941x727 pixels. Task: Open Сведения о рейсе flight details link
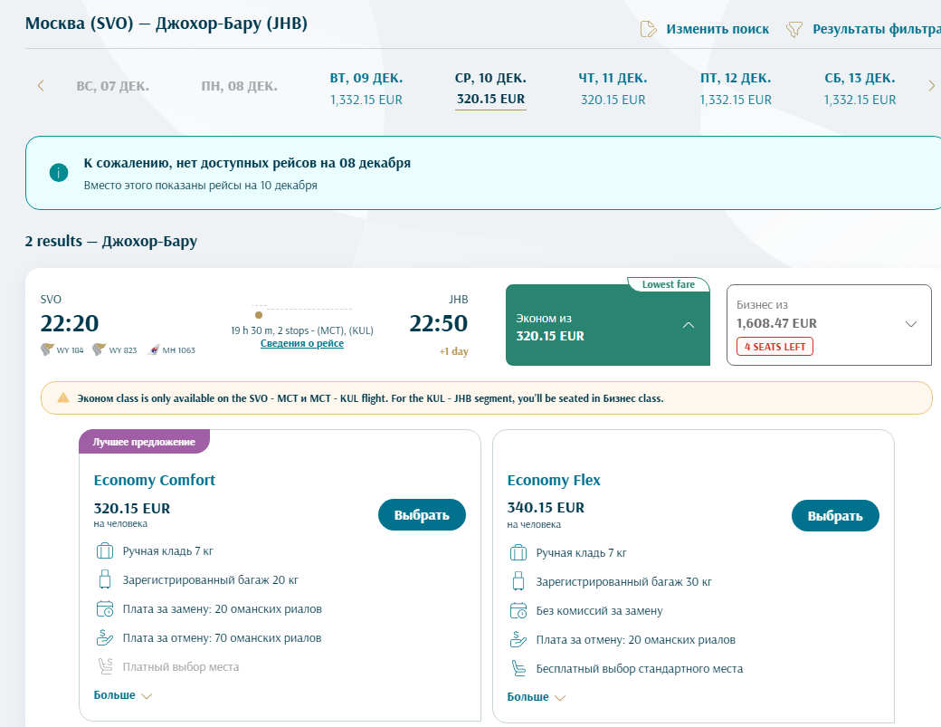[302, 343]
